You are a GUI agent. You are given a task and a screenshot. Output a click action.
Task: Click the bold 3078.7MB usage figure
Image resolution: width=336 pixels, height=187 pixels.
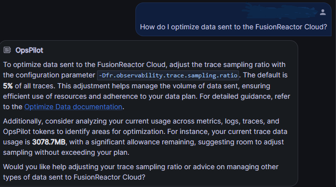click(x=49, y=142)
